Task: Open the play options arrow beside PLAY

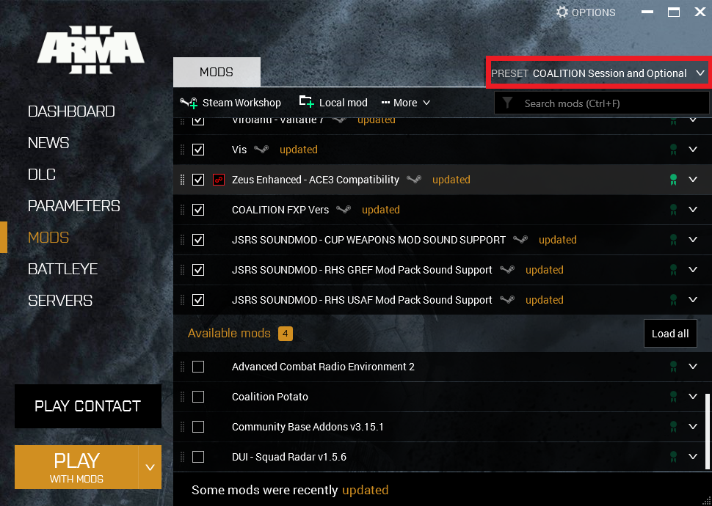Action: 150,467
